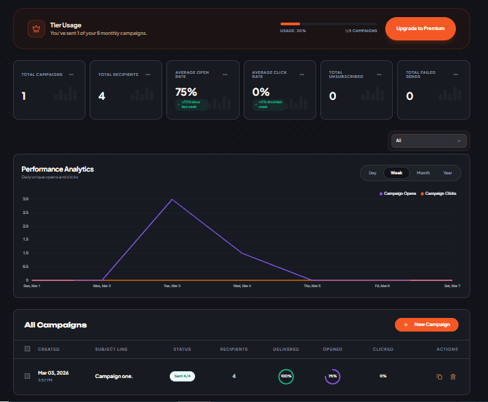Delete Campaign one. with trash icon
This screenshot has width=488, height=402.
pos(453,377)
